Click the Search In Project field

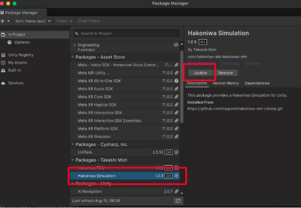(x=127, y=34)
